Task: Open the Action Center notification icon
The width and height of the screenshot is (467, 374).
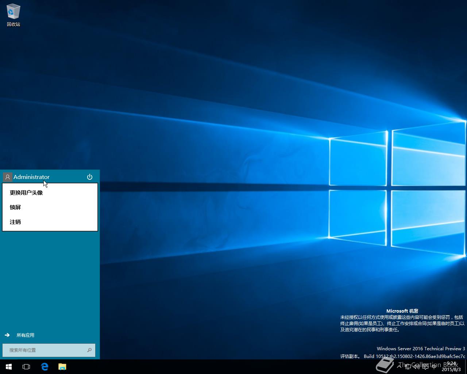Action: coord(425,367)
